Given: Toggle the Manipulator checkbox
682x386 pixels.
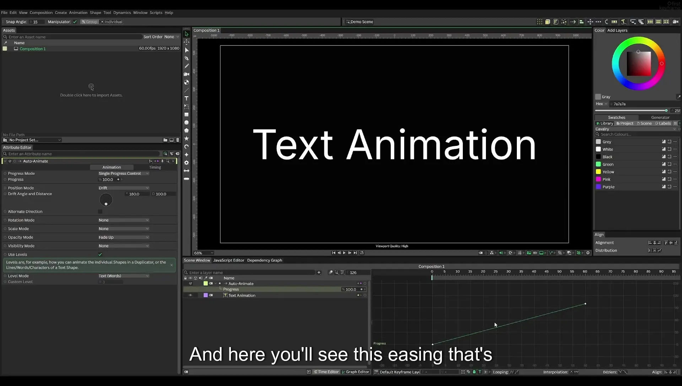Looking at the screenshot, I should click(75, 22).
